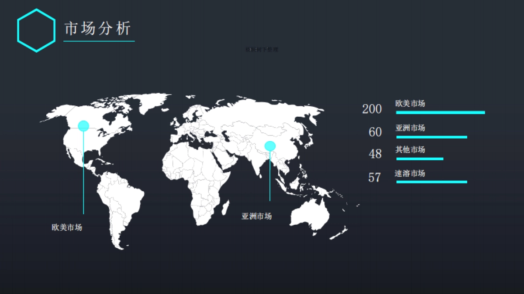Screen dimensions: 524x294
Task: Select the 亚洲市场 legend label on right
Action: pyautogui.click(x=410, y=128)
